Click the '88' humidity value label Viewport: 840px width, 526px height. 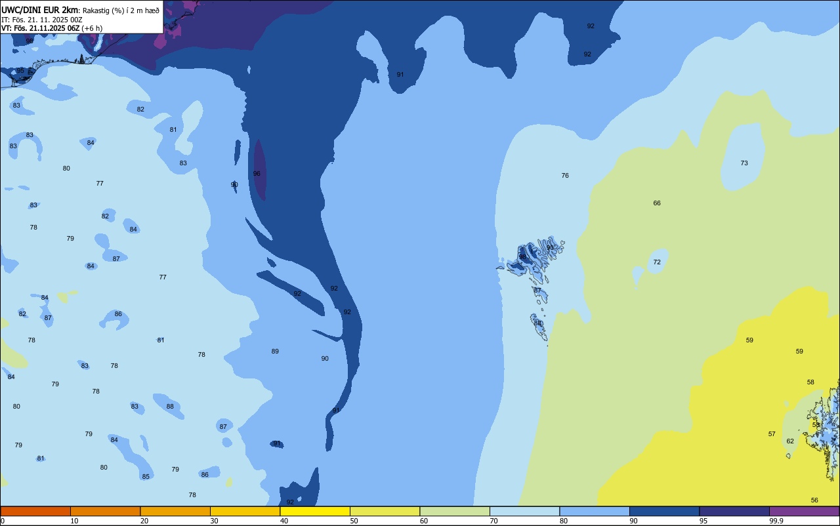tap(170, 407)
